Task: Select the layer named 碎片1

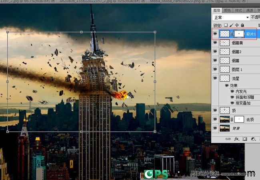Action: coord(251,34)
